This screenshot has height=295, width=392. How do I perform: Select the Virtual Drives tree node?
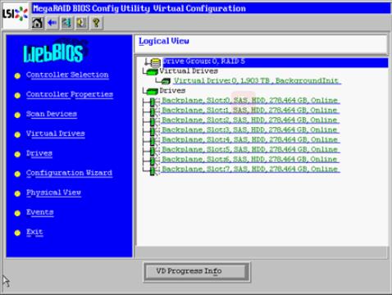point(189,71)
